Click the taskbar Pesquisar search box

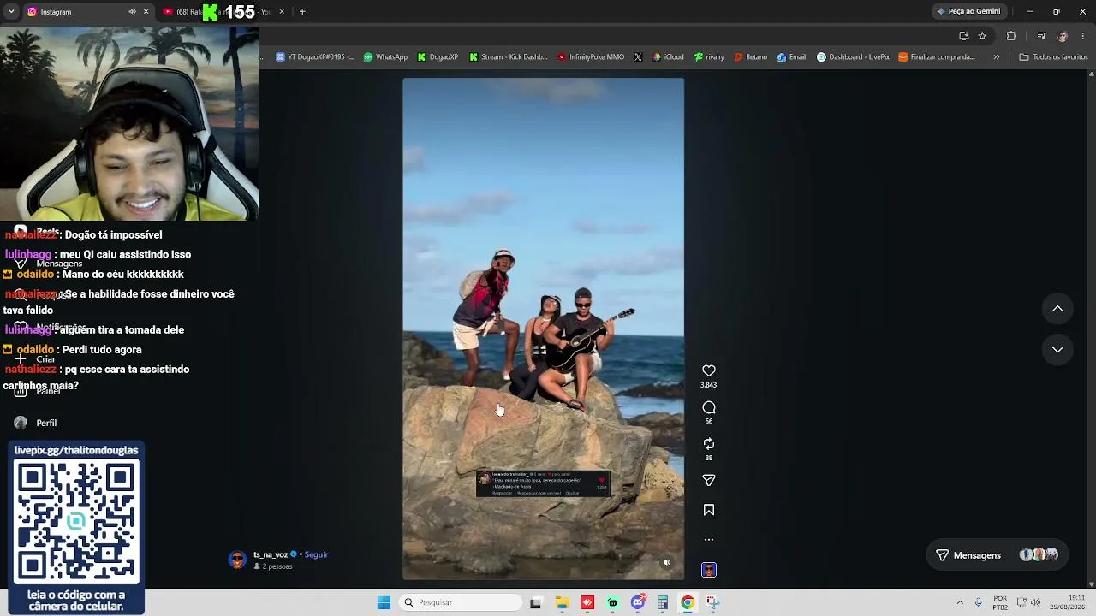click(461, 602)
